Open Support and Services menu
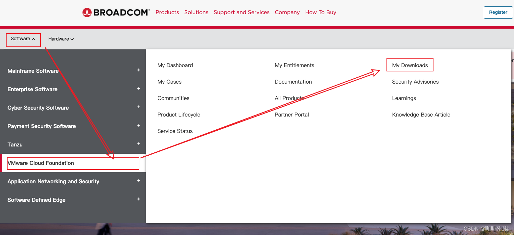 pos(242,12)
